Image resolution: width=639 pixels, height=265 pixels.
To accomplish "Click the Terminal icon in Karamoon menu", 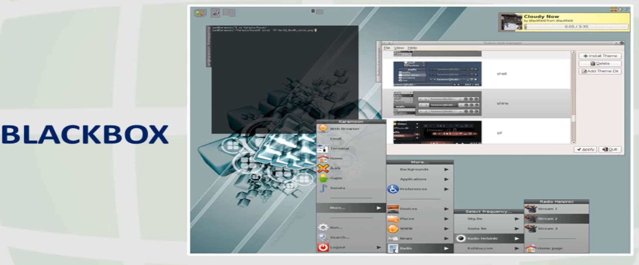I will pos(323,148).
